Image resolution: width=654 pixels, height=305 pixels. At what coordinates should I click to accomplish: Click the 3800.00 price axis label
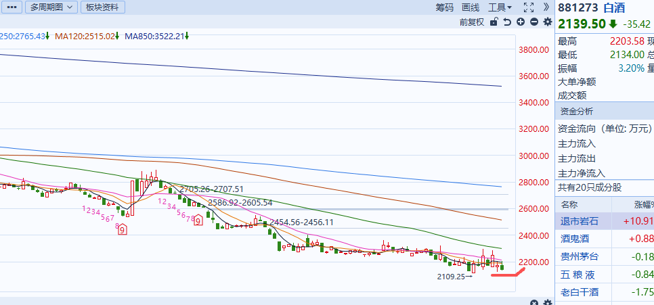(x=533, y=50)
